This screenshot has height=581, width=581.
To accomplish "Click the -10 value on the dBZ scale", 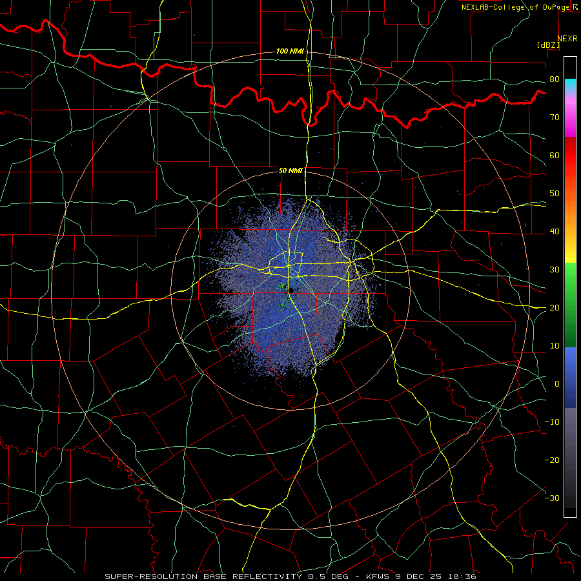I will click(x=552, y=422).
